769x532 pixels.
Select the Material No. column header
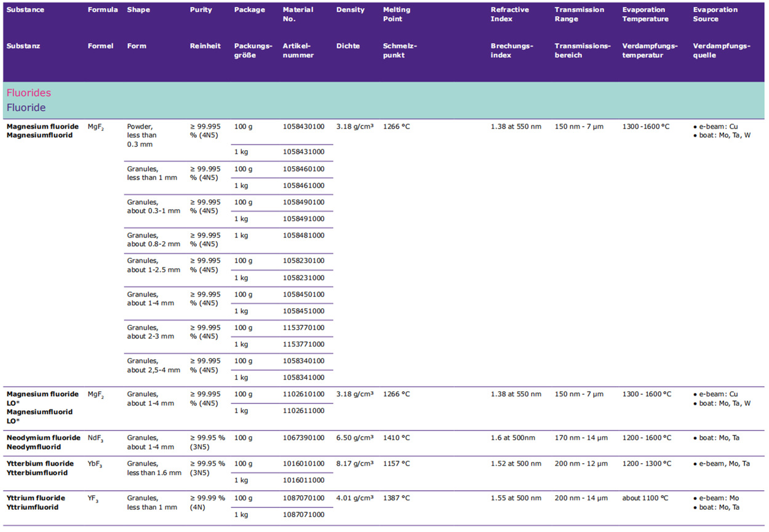click(x=298, y=14)
